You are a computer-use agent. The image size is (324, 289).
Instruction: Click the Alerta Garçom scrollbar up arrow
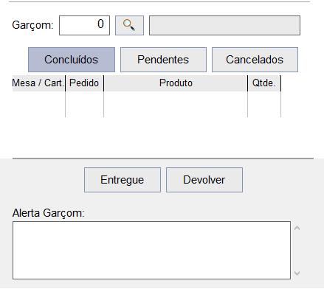tap(297, 228)
